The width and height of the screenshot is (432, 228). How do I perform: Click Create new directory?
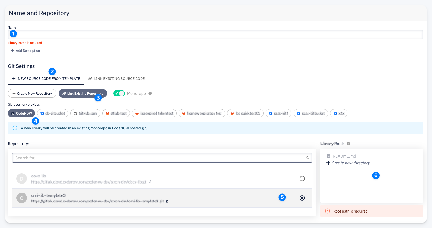(x=348, y=163)
